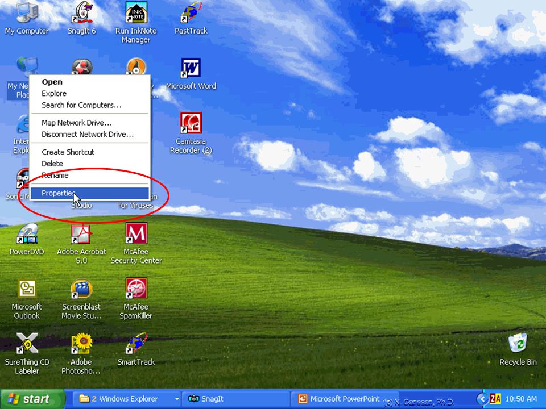The height and width of the screenshot is (409, 546).
Task: Open the Start menu button
Action: 33,399
